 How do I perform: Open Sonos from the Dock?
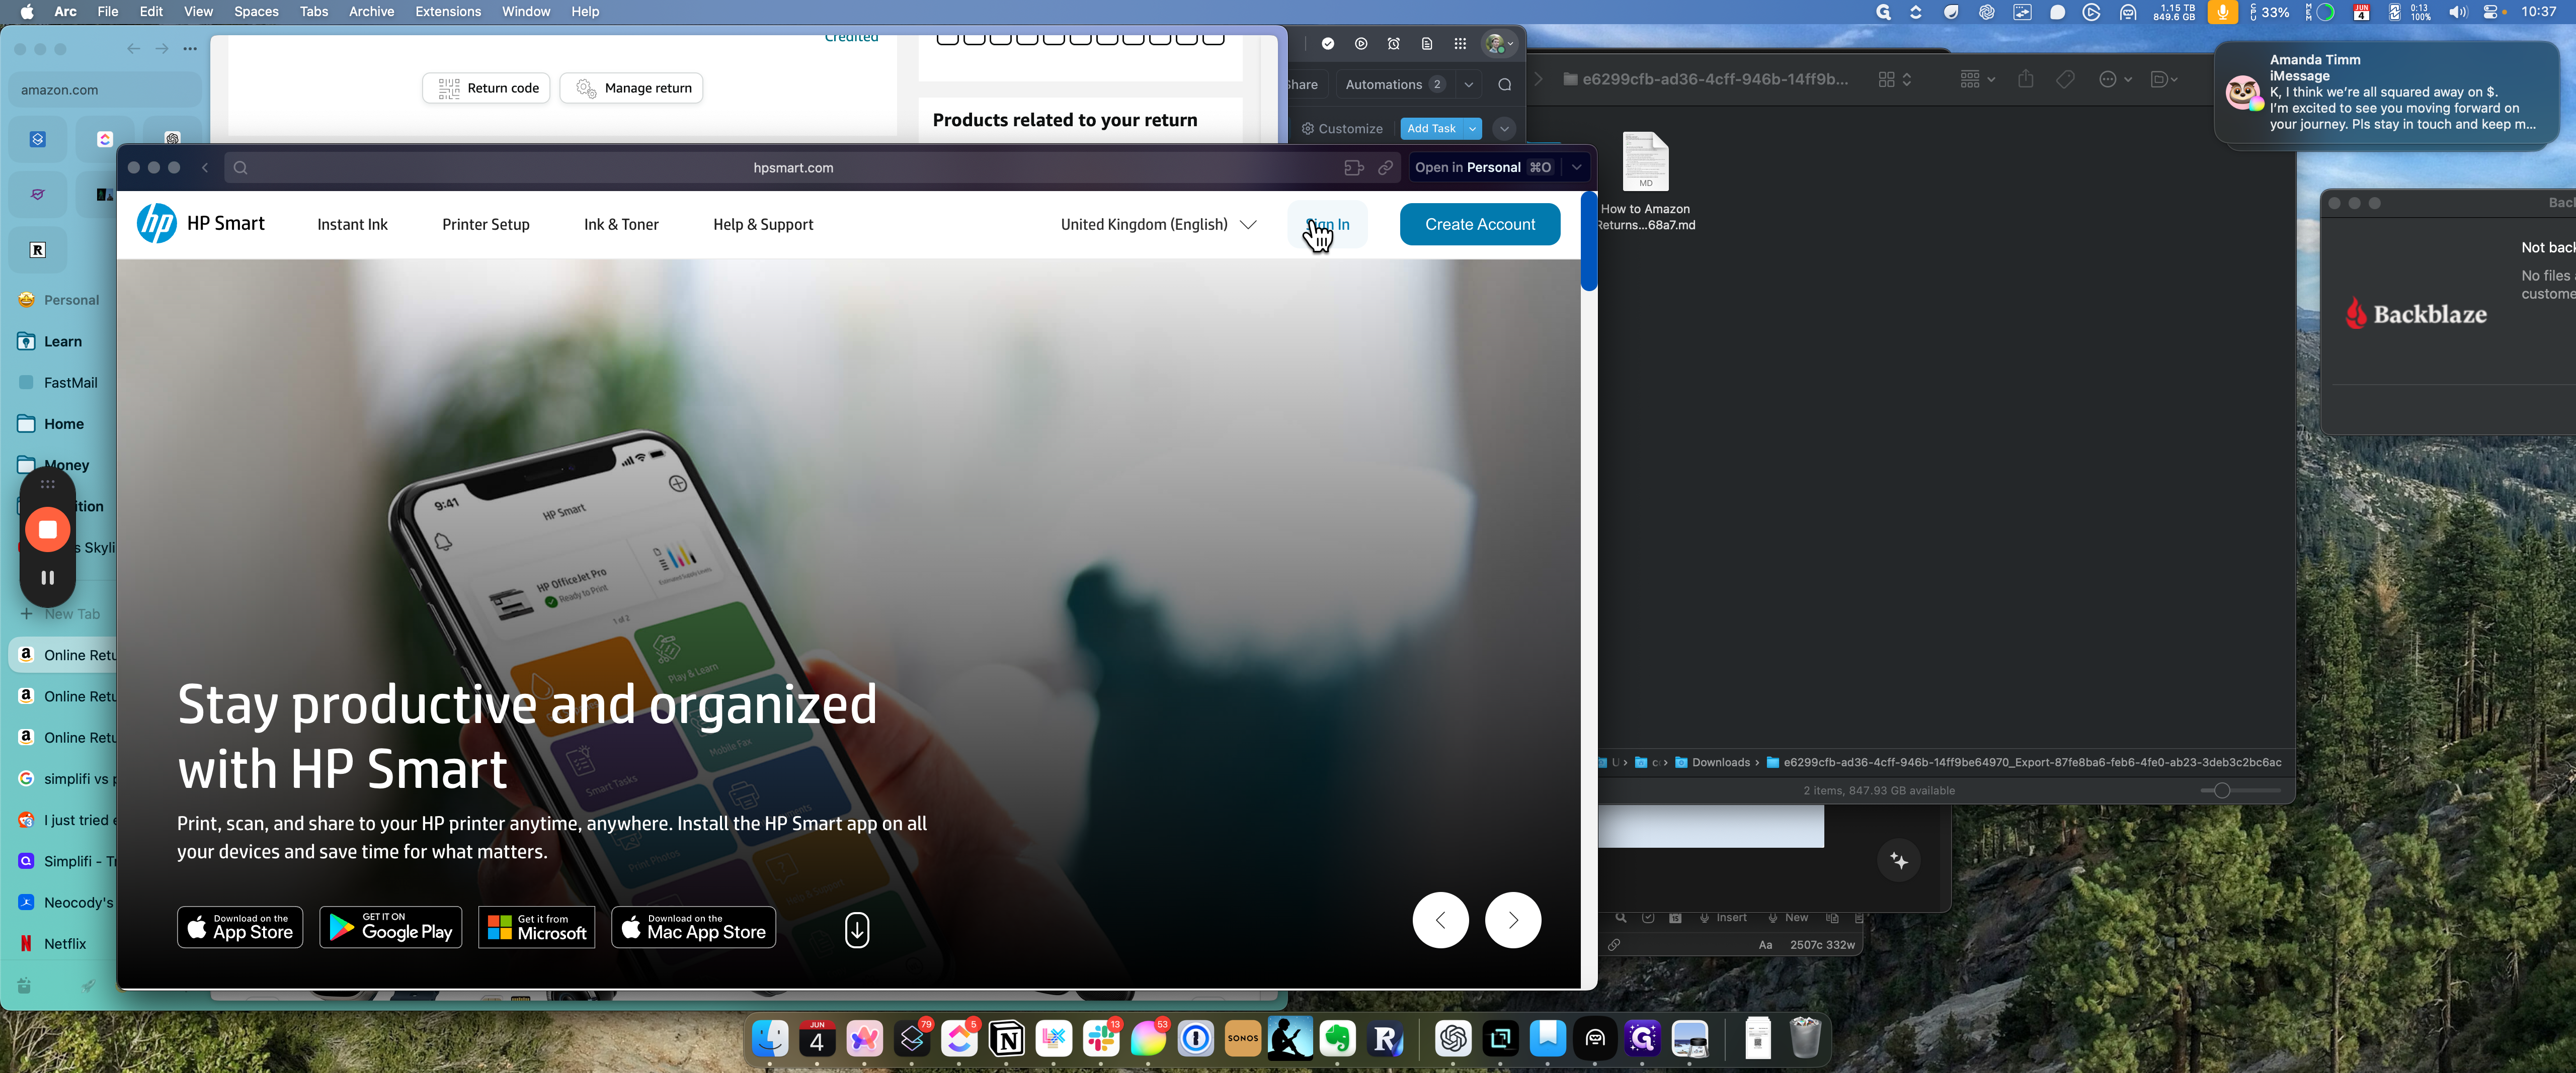pyautogui.click(x=1243, y=1039)
